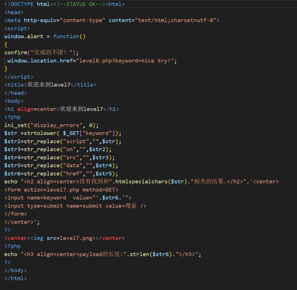The width and height of the screenshot is (297, 290).
Task: Click the DOCTYPE html declaration line
Action: click(65, 4)
